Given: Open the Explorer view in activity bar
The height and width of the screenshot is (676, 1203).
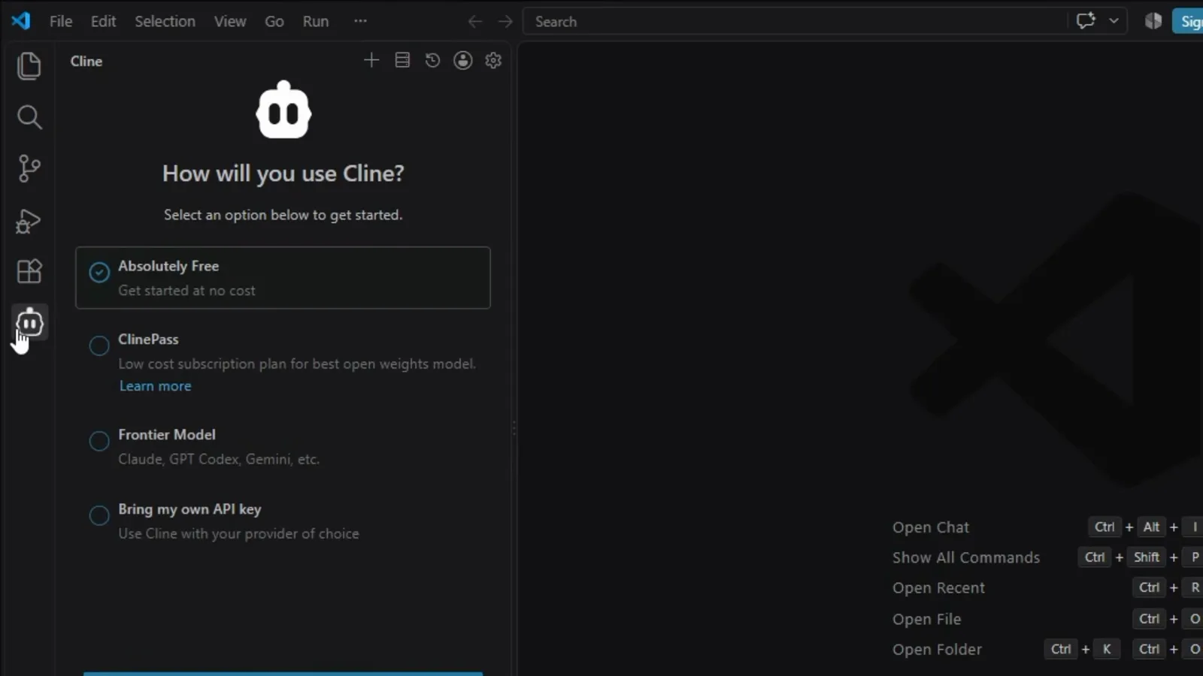Looking at the screenshot, I should coord(29,66).
